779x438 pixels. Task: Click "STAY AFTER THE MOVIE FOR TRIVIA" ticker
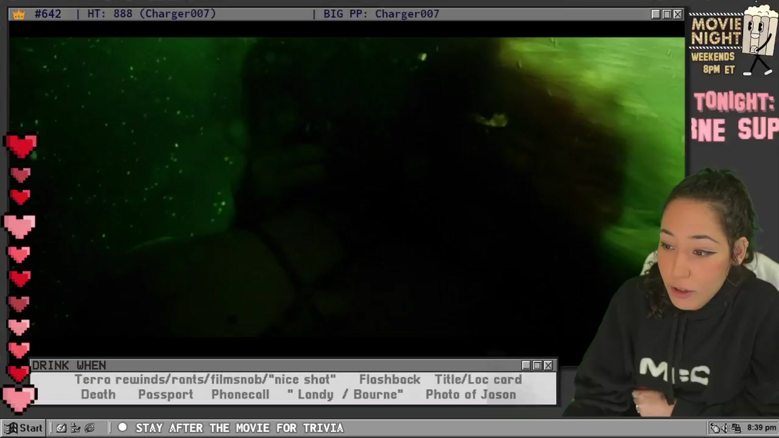pos(239,428)
